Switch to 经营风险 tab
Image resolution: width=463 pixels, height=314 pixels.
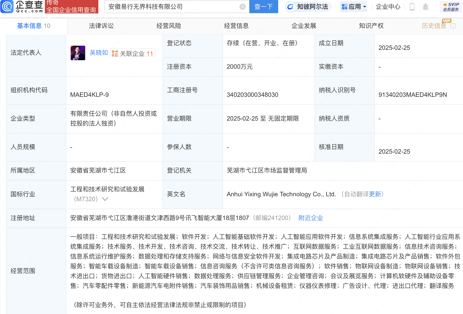(x=169, y=26)
